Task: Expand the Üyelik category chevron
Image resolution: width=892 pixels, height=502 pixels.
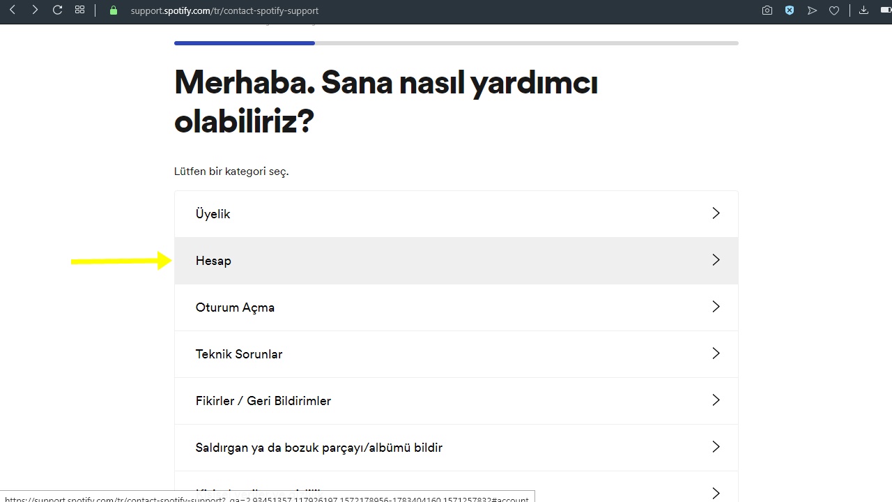Action: (716, 213)
